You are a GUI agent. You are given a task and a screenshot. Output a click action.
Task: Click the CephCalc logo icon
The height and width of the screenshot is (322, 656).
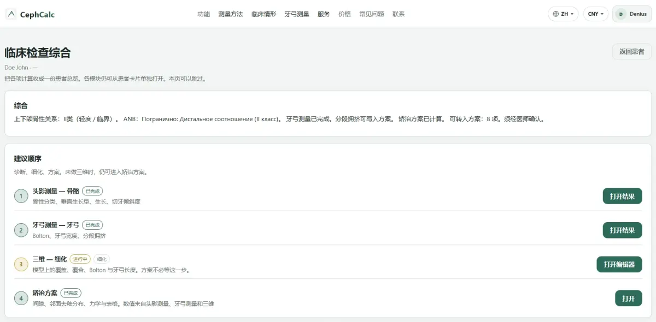(11, 14)
